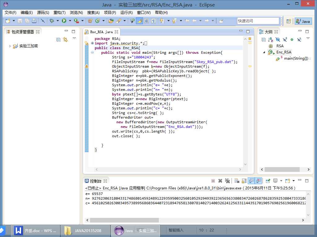Open the New wizard dropdown arrow
The height and width of the screenshot is (237, 317).
(x=14, y=21)
